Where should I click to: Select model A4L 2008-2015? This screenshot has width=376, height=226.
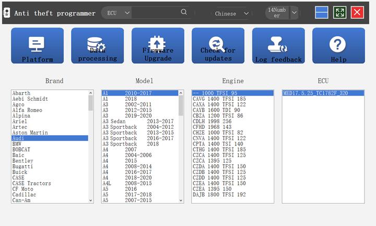[x=140, y=183]
